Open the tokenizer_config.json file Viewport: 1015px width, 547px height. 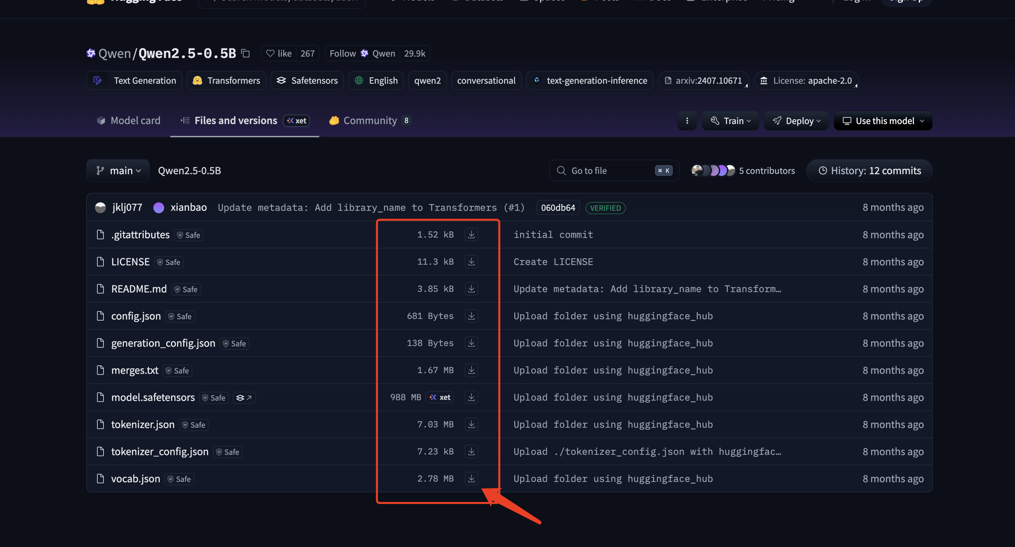point(159,452)
